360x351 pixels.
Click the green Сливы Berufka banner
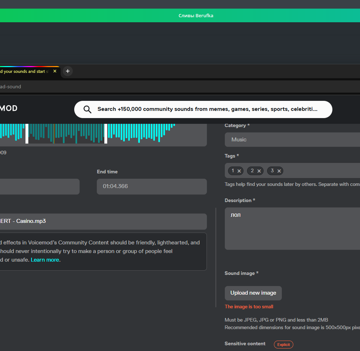click(x=196, y=15)
